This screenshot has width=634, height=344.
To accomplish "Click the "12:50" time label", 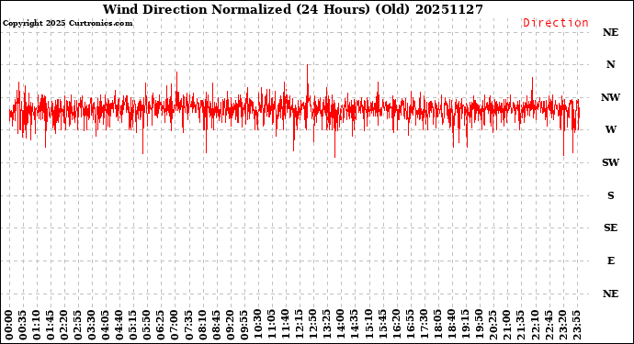I will tap(313, 326).
